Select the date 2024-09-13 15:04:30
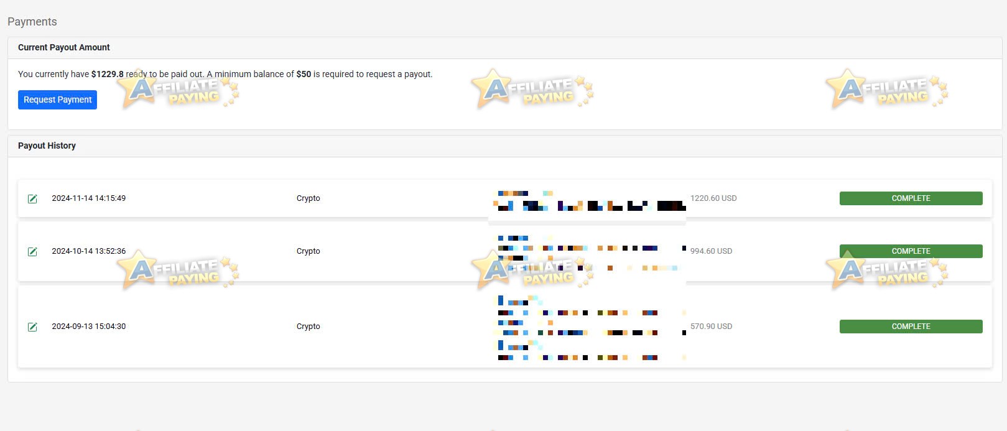This screenshot has width=1007, height=431. (89, 327)
